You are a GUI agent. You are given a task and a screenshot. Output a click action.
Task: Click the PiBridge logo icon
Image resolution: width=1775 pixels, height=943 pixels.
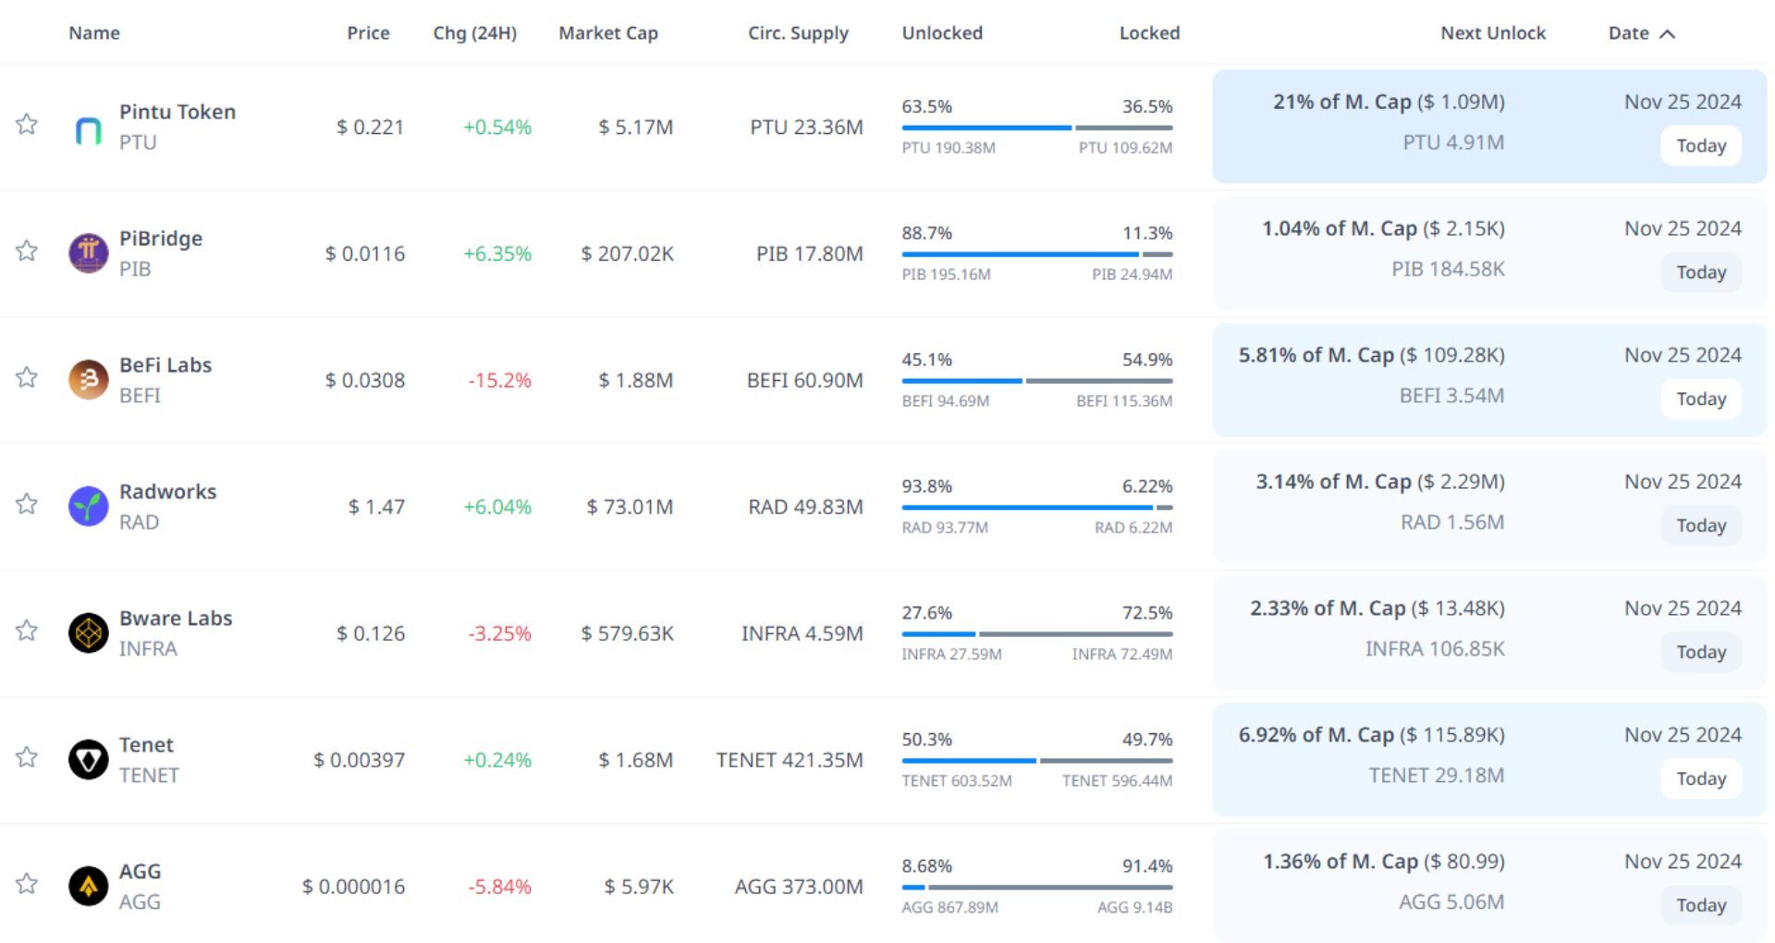click(89, 253)
